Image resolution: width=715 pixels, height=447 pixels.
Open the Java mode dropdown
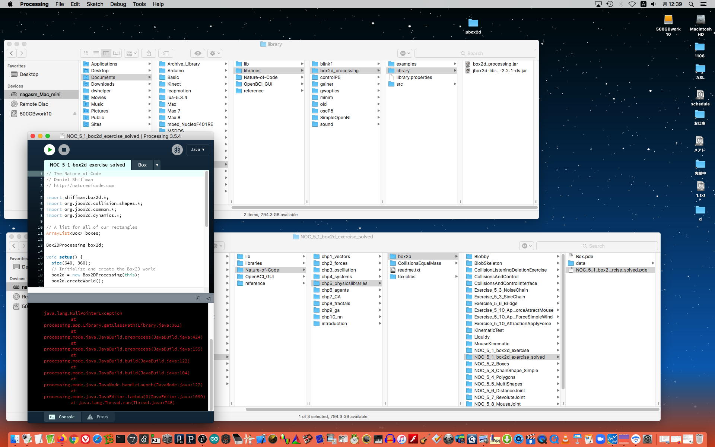coord(198,150)
